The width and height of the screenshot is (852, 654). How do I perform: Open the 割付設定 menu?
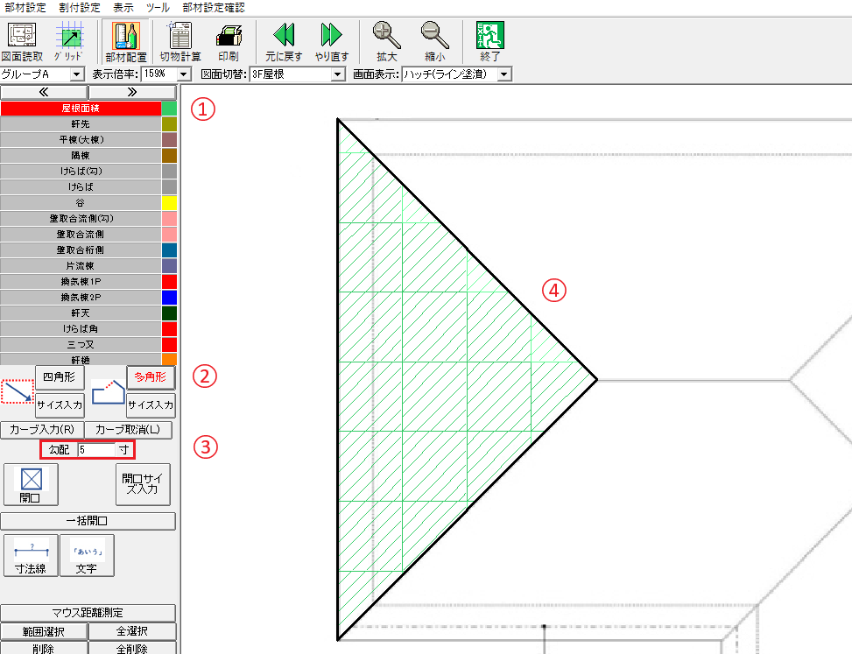point(80,7)
